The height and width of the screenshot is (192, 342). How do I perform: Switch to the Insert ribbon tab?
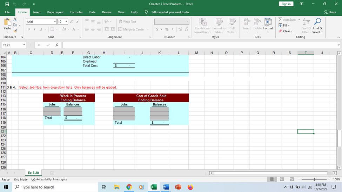(x=37, y=12)
